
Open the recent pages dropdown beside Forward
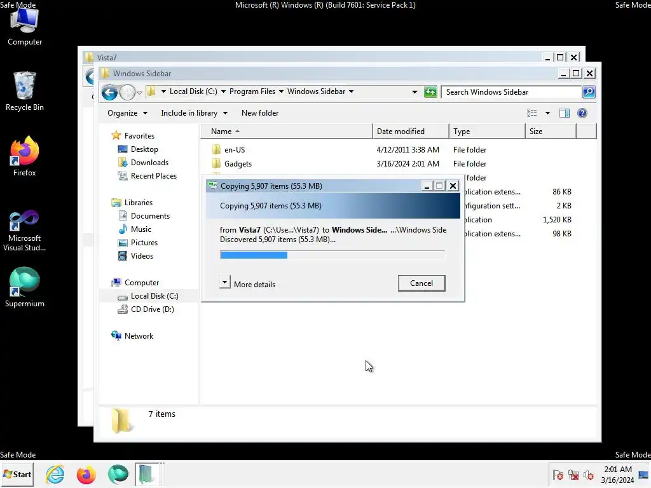coord(139,92)
